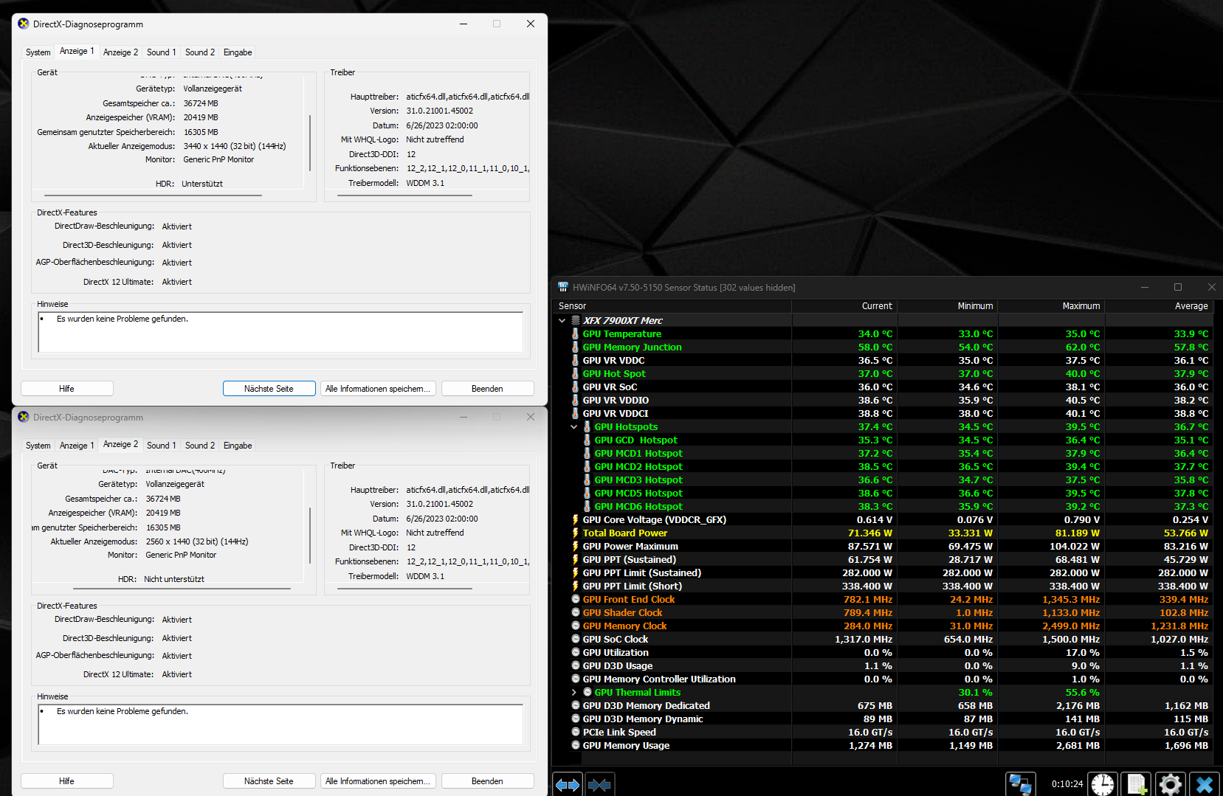Click HWiNFO expand-columns arrows icon
This screenshot has height=796, width=1223.
tap(568, 784)
